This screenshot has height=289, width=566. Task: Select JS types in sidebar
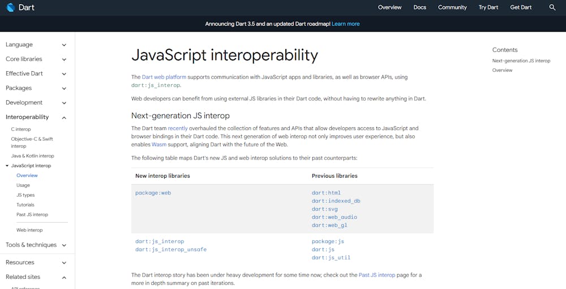25,195
